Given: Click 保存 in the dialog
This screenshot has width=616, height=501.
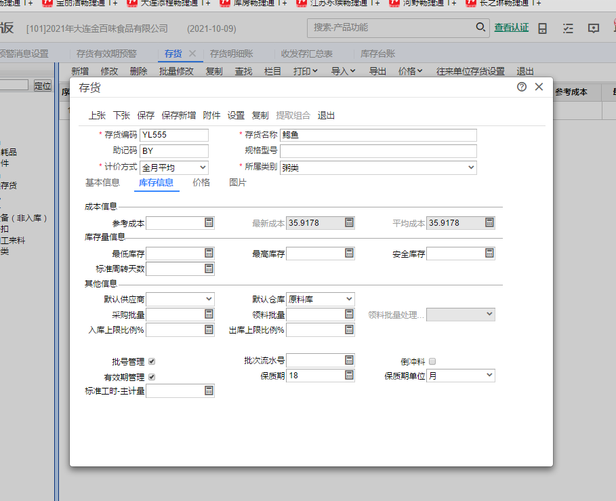Looking at the screenshot, I should pos(146,115).
